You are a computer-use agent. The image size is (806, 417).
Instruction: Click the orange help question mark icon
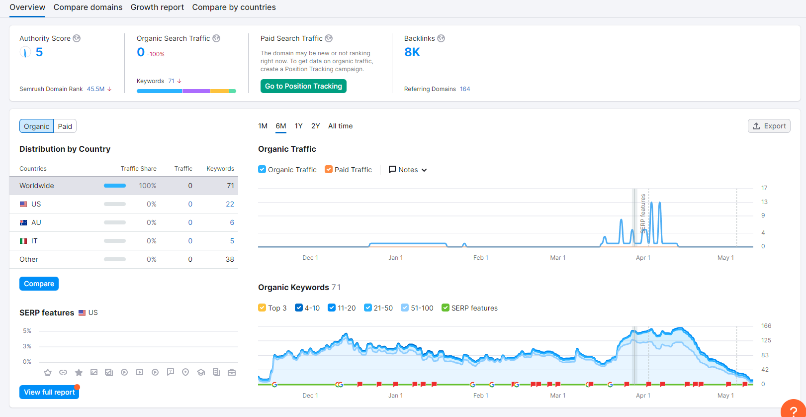(x=794, y=410)
